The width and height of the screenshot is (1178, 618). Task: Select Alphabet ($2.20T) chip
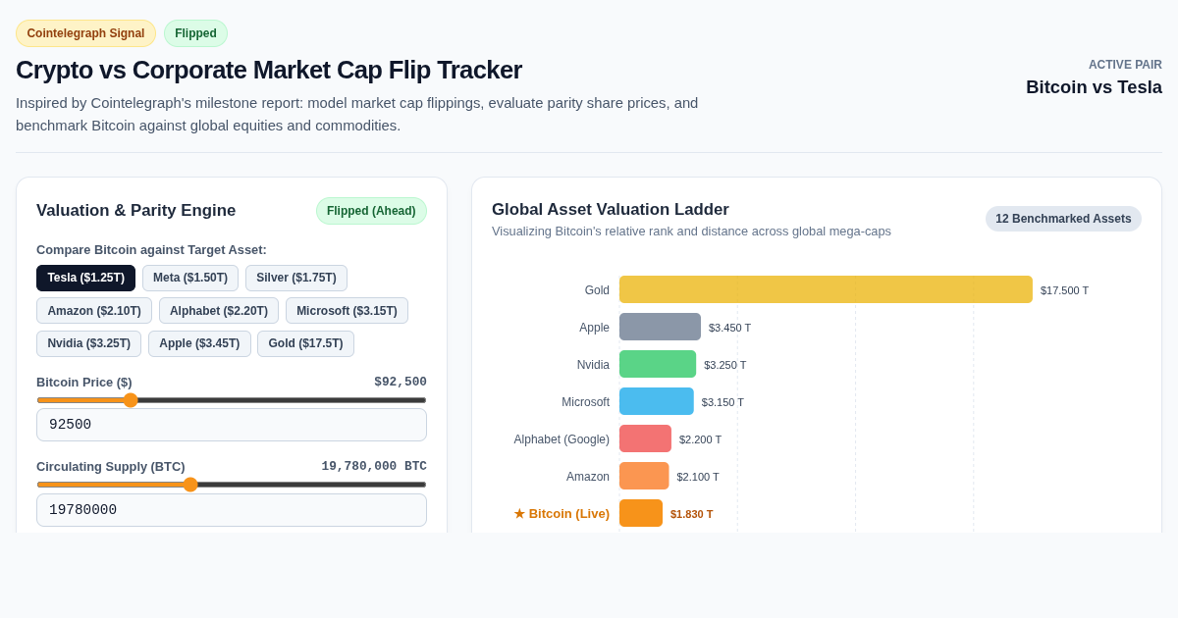click(219, 311)
